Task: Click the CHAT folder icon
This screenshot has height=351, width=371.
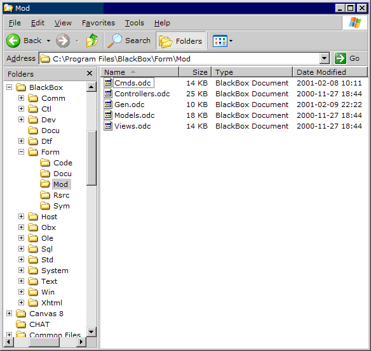Action: [x=21, y=324]
